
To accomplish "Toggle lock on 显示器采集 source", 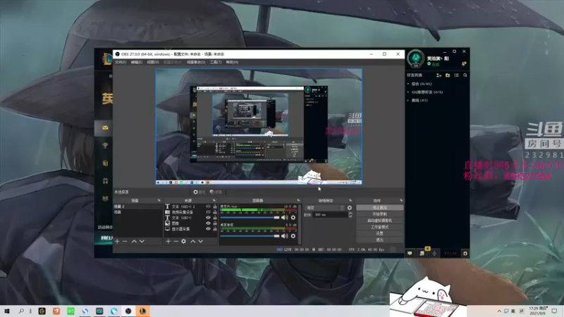I will coord(215,228).
